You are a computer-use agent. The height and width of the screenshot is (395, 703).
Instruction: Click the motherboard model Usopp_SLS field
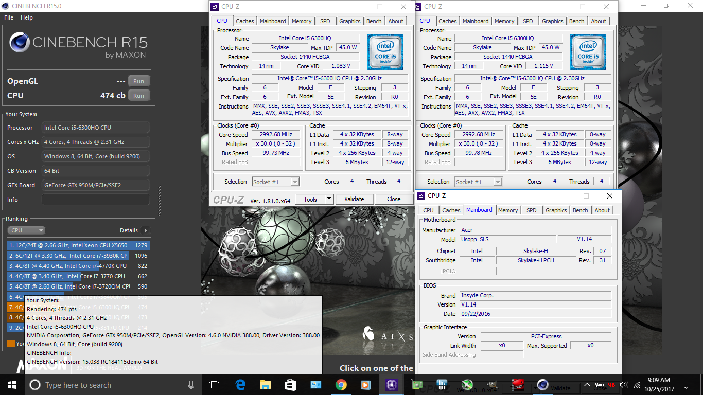(x=507, y=239)
